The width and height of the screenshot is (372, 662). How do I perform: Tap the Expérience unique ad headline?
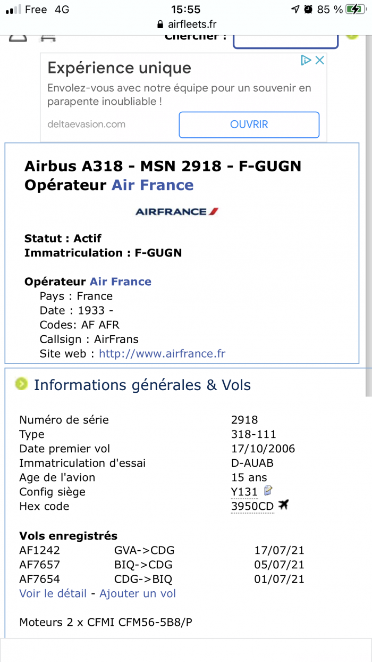click(119, 68)
